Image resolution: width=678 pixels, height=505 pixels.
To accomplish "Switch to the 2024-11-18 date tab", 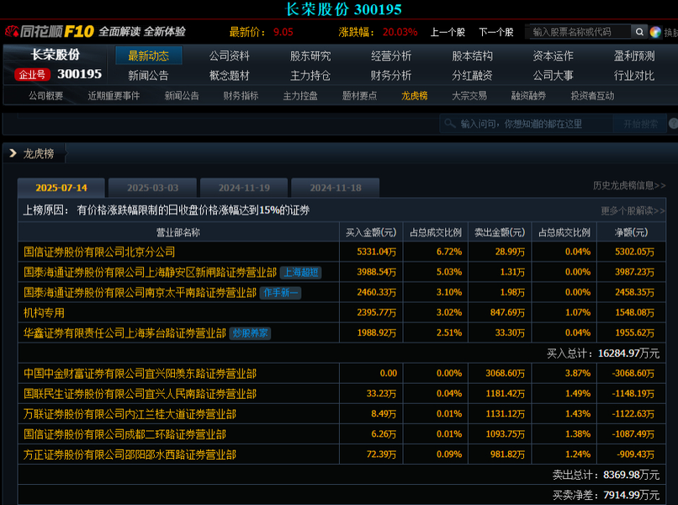I will [336, 188].
